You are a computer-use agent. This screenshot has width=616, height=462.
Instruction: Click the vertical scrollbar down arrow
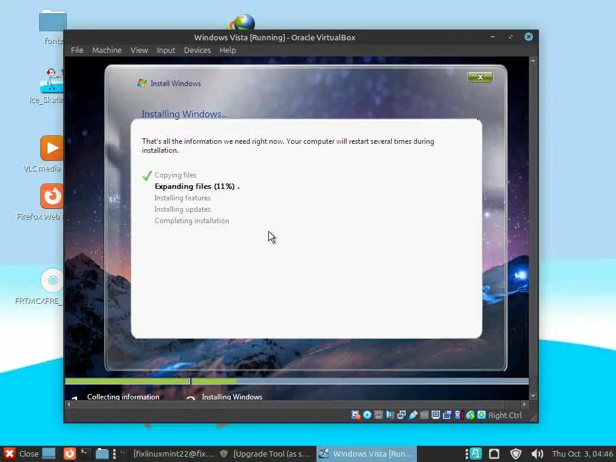[533, 396]
